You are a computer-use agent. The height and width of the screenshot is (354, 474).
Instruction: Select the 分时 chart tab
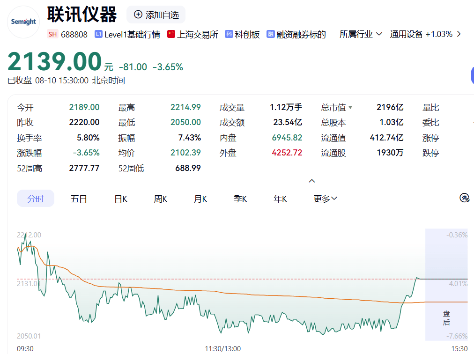(36, 199)
